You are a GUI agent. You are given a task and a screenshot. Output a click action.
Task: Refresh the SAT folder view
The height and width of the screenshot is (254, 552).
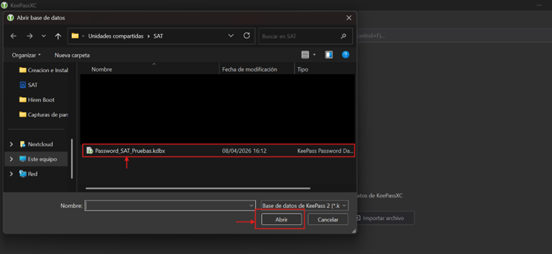click(247, 36)
